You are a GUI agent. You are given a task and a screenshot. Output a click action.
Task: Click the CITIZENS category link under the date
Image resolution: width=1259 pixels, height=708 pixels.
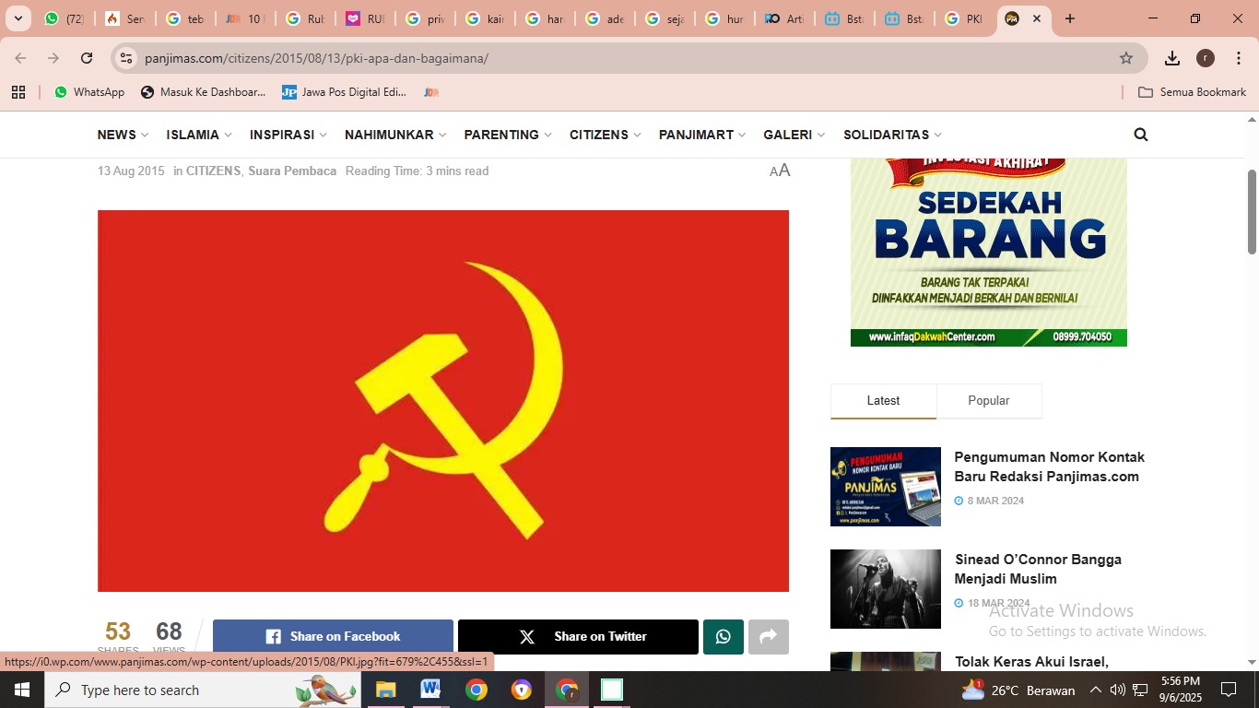coord(213,171)
